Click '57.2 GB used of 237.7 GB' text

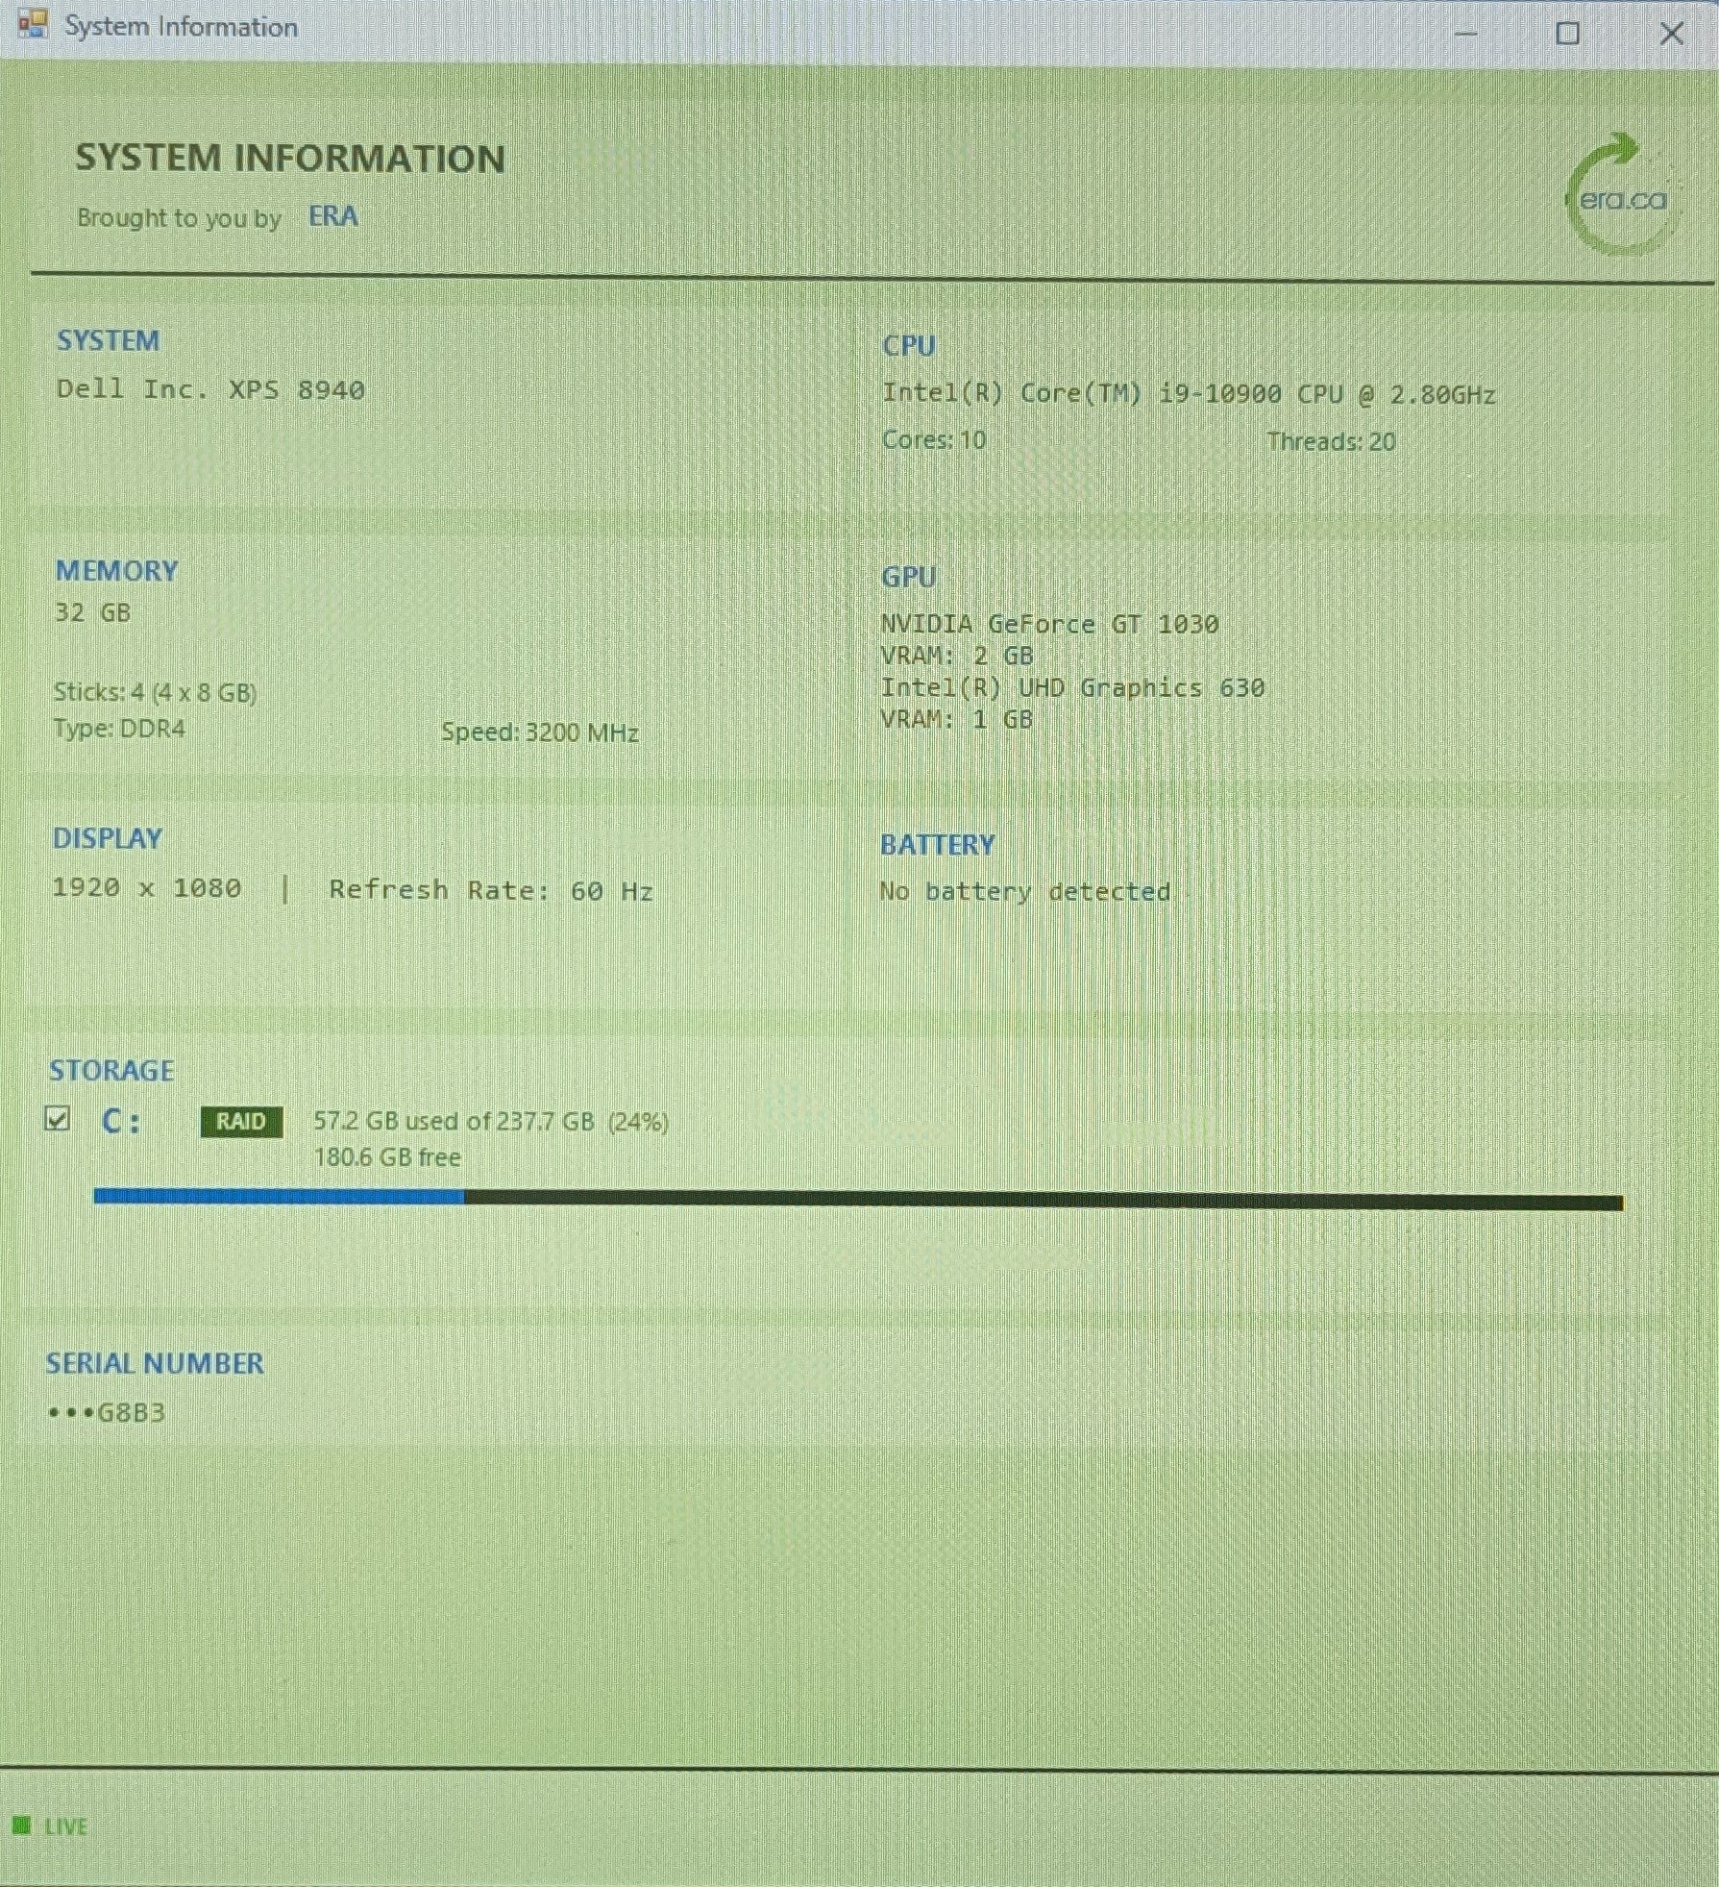pyautogui.click(x=454, y=1121)
